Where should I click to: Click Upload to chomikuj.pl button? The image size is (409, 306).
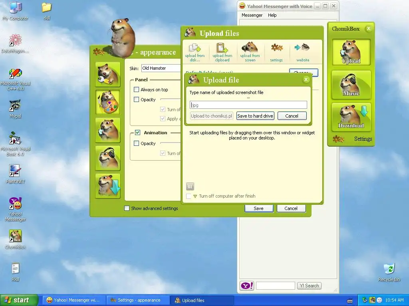(212, 116)
